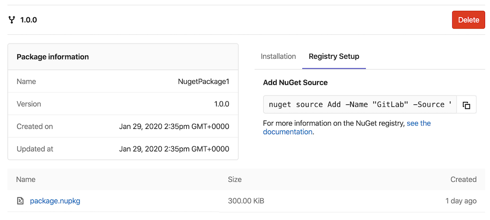Click the NugetPackage1 name value

pos(203,81)
